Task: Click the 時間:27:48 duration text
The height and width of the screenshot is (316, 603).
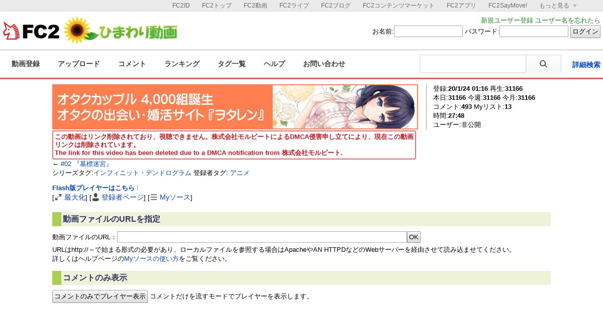Action: pos(449,116)
